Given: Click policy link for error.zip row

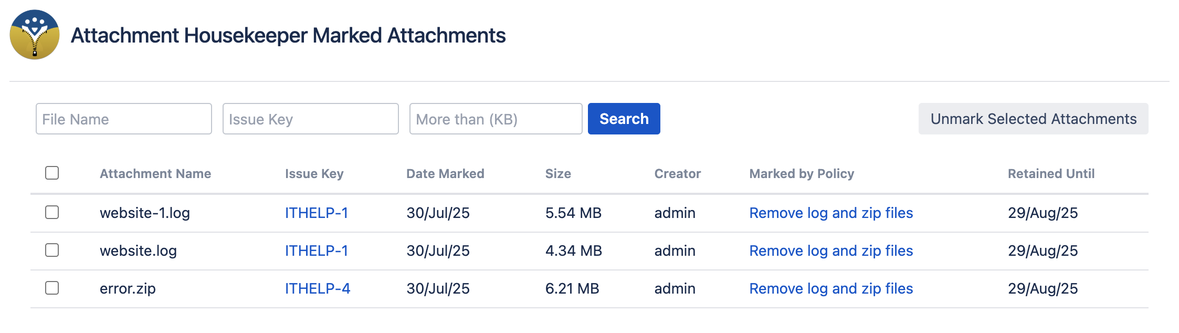Looking at the screenshot, I should (830, 288).
